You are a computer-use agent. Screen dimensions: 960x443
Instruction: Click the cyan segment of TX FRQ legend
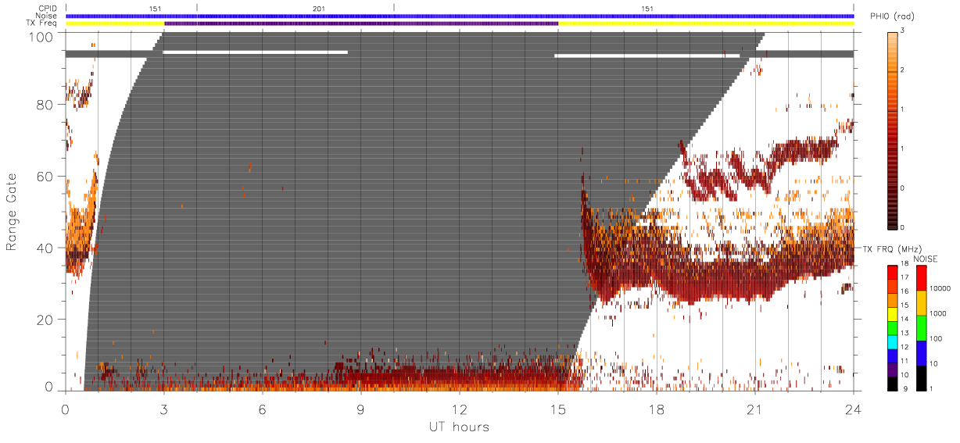coord(893,342)
